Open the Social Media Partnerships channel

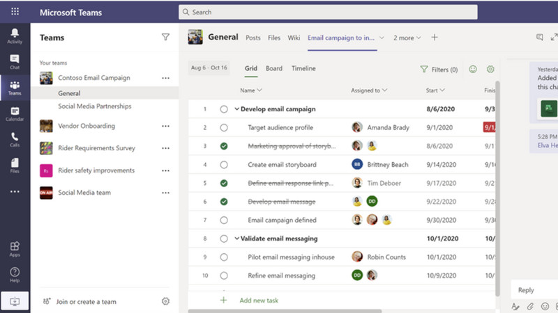[95, 106]
